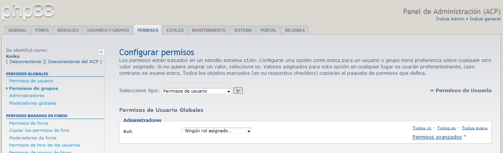Switch to the MENSAJES tab

click(68, 30)
